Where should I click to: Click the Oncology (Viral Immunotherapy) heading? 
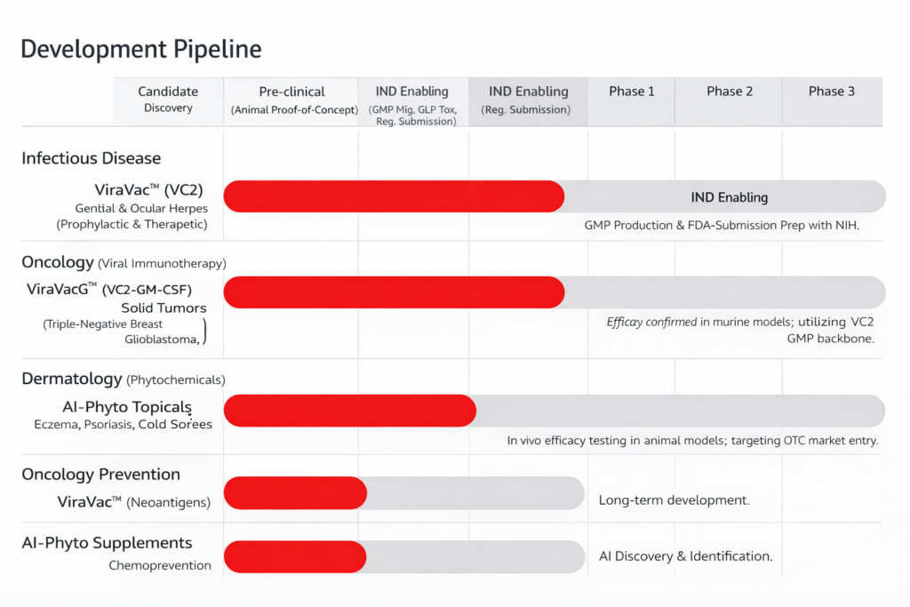click(x=124, y=263)
